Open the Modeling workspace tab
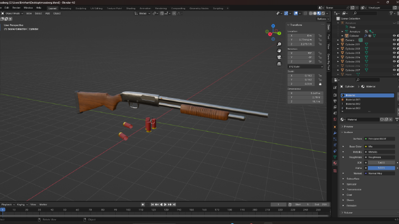399x224 pixels. pyautogui.click(x=66, y=9)
